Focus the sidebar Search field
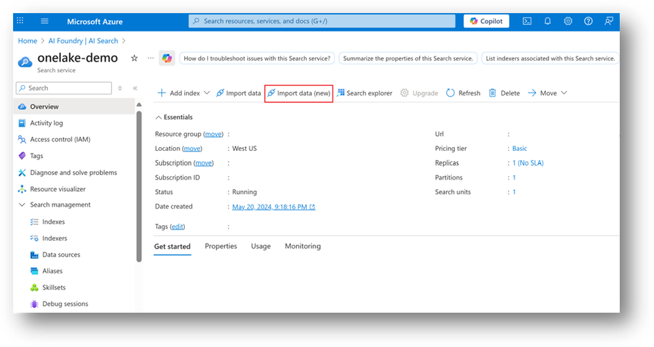 (x=64, y=88)
